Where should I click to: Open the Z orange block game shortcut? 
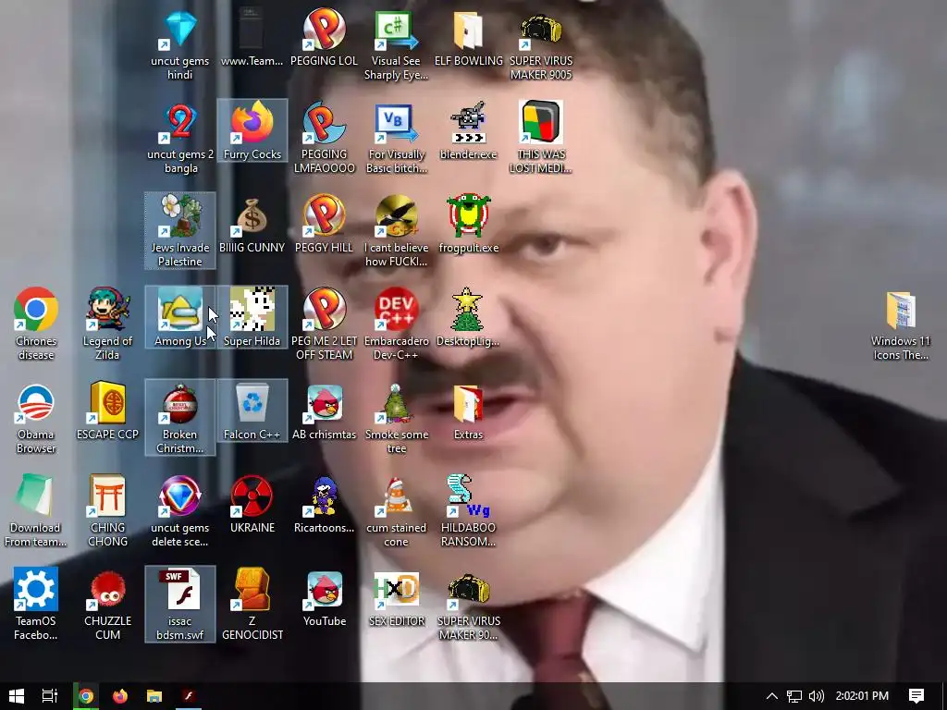point(252,605)
